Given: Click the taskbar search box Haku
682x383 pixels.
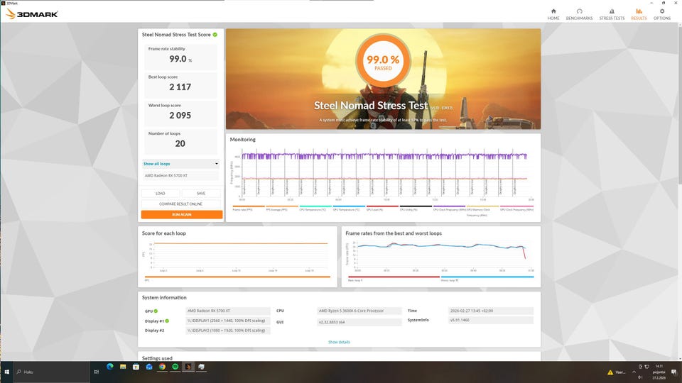Looking at the screenshot, I should [x=51, y=372].
